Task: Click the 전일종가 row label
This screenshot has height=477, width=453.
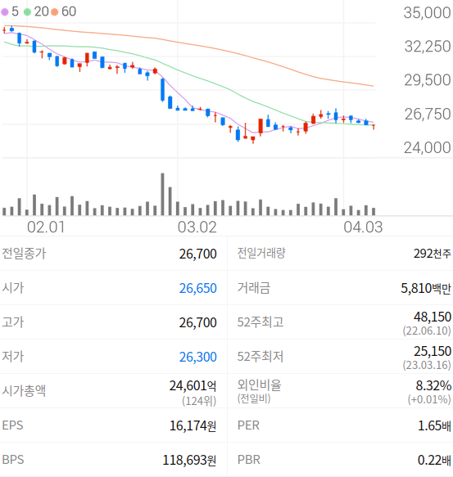Action: pyautogui.click(x=24, y=254)
